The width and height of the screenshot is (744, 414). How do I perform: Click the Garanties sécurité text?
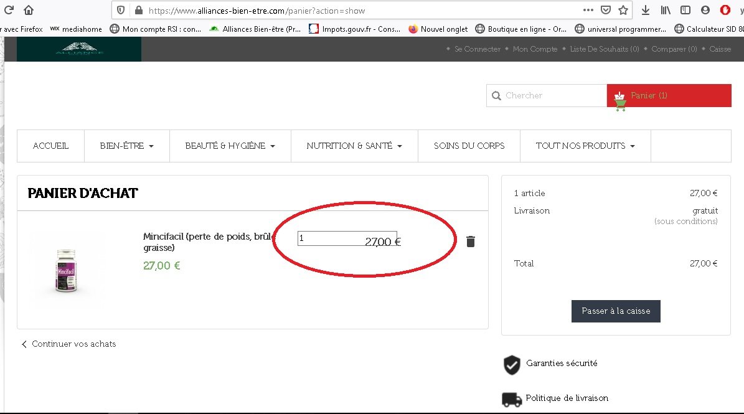coord(562,363)
